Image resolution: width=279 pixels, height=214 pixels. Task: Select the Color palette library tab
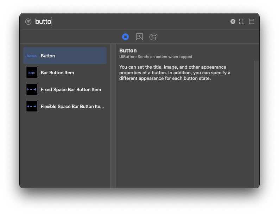153,37
